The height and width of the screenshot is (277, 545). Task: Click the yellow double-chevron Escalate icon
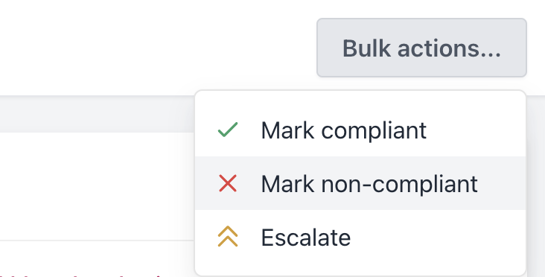click(228, 236)
